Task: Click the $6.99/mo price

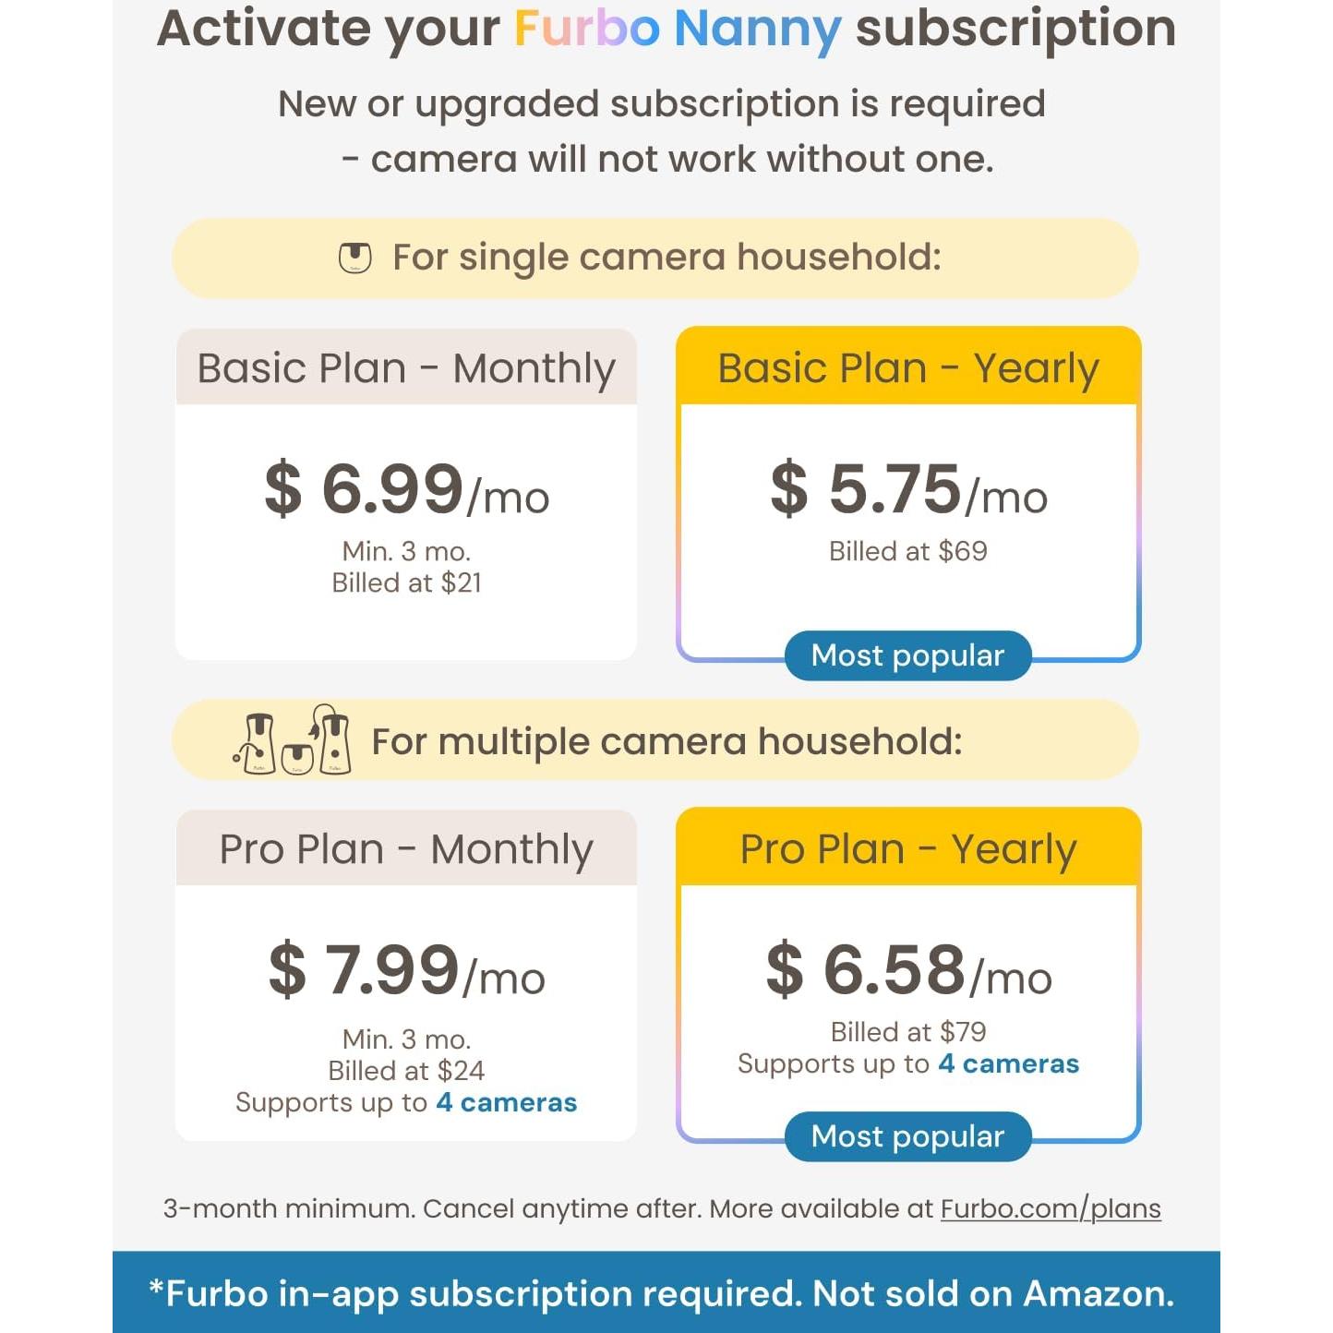Action: (406, 490)
